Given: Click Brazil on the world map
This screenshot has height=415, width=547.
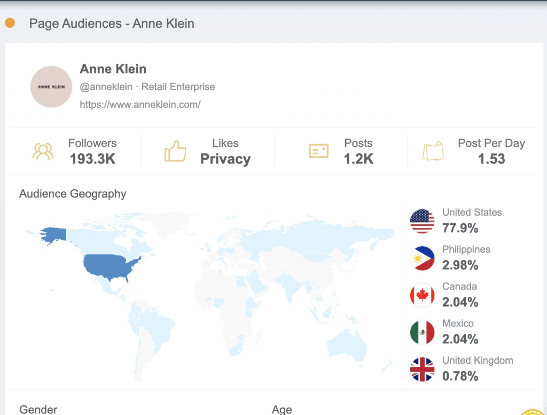Looking at the screenshot, I should tap(158, 326).
